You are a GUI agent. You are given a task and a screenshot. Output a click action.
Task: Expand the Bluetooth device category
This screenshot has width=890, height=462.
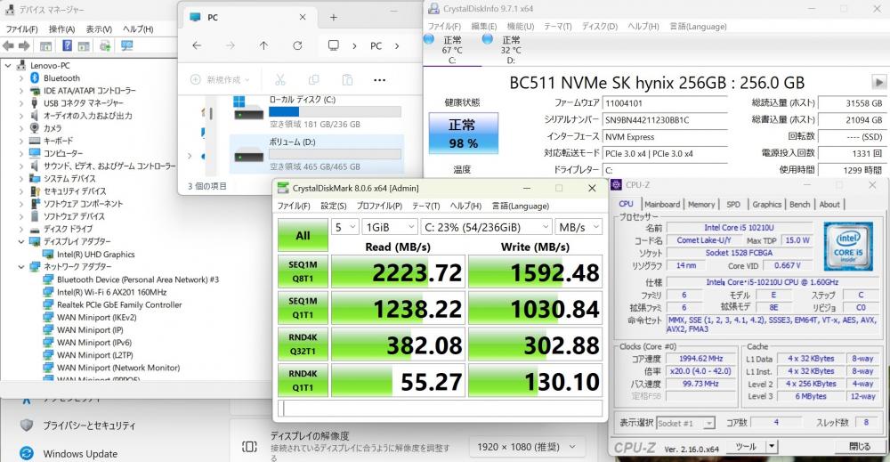point(21,78)
